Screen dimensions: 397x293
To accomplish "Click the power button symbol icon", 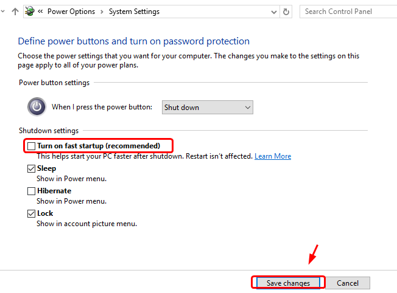I will pyautogui.click(x=37, y=107).
